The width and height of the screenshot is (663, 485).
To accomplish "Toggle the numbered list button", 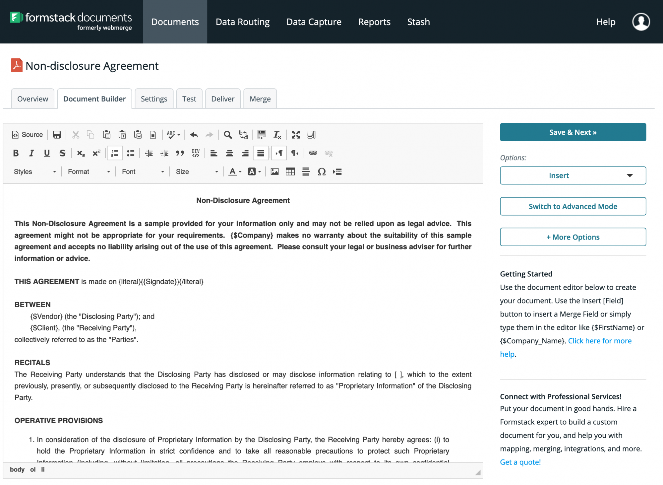I will coord(115,153).
